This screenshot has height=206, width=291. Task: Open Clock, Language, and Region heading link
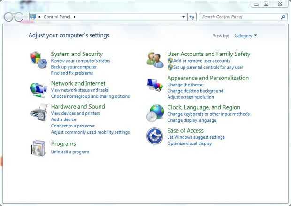(204, 107)
